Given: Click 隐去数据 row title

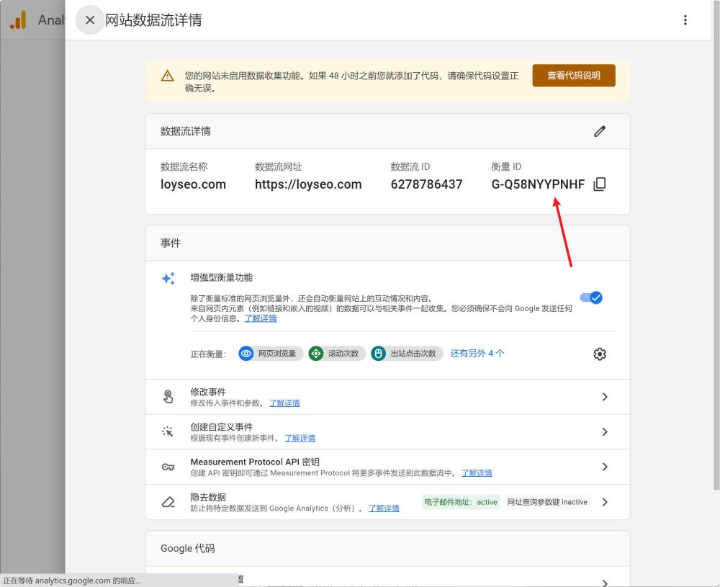Looking at the screenshot, I should coord(208,497).
